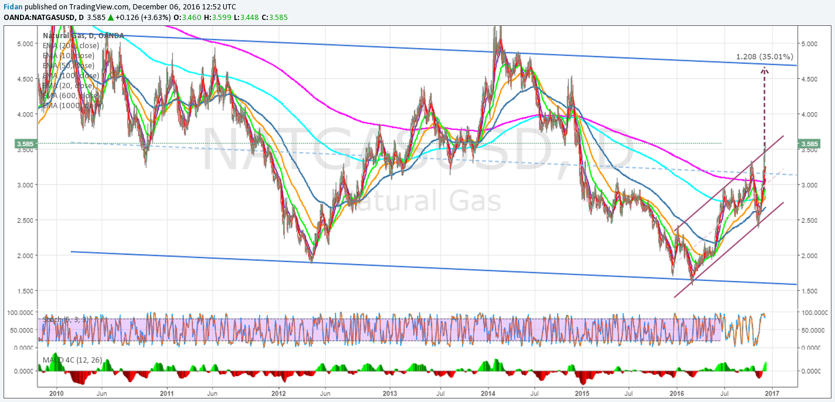Screen dimensions: 835x402
Task: Select the EMA (200, close) legend entry
Action: point(71,46)
